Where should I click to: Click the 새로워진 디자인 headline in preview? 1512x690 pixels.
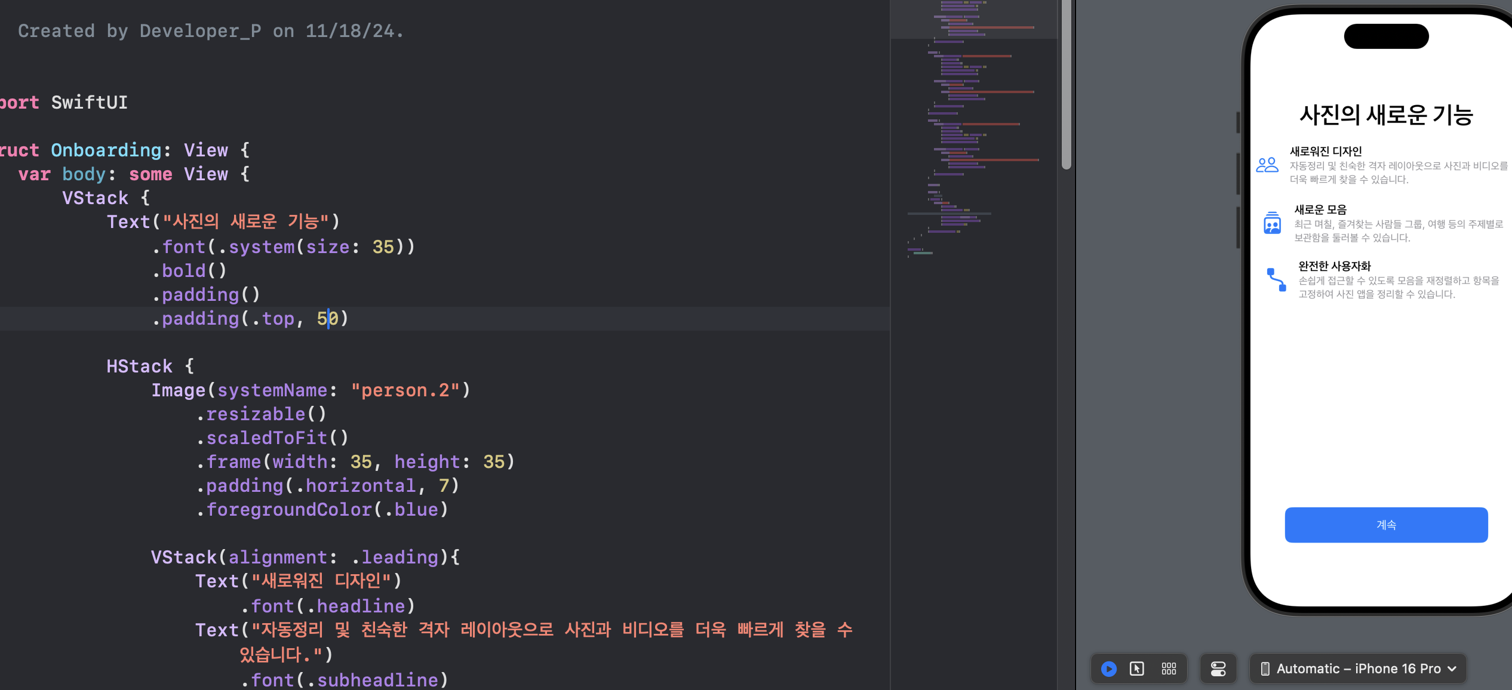[1325, 151]
